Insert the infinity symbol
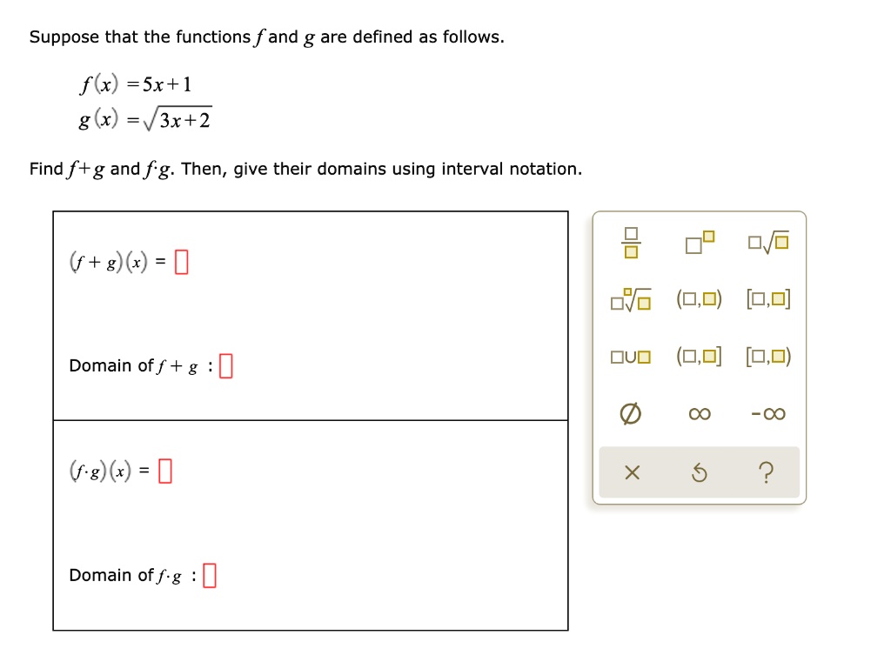 (700, 414)
